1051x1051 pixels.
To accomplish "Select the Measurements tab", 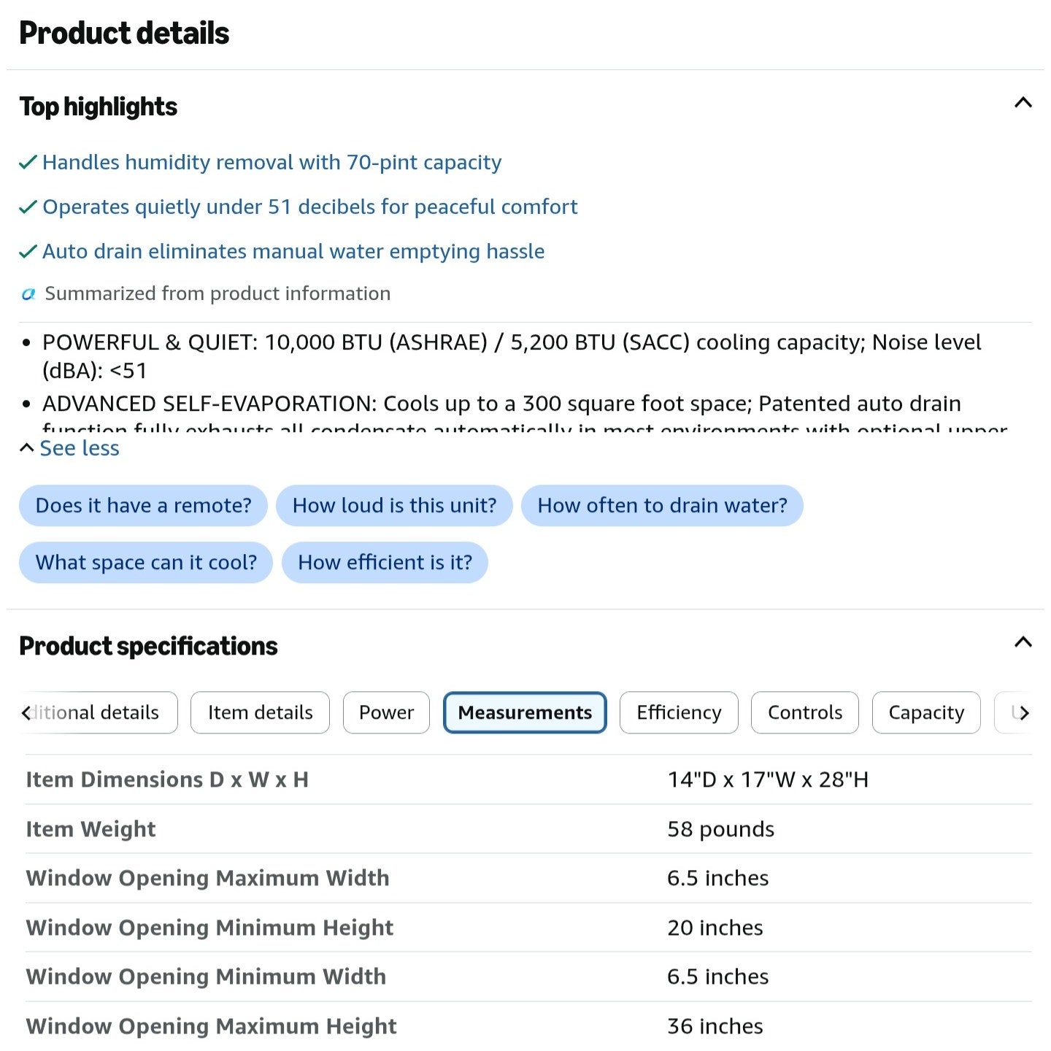I will tap(525, 712).
